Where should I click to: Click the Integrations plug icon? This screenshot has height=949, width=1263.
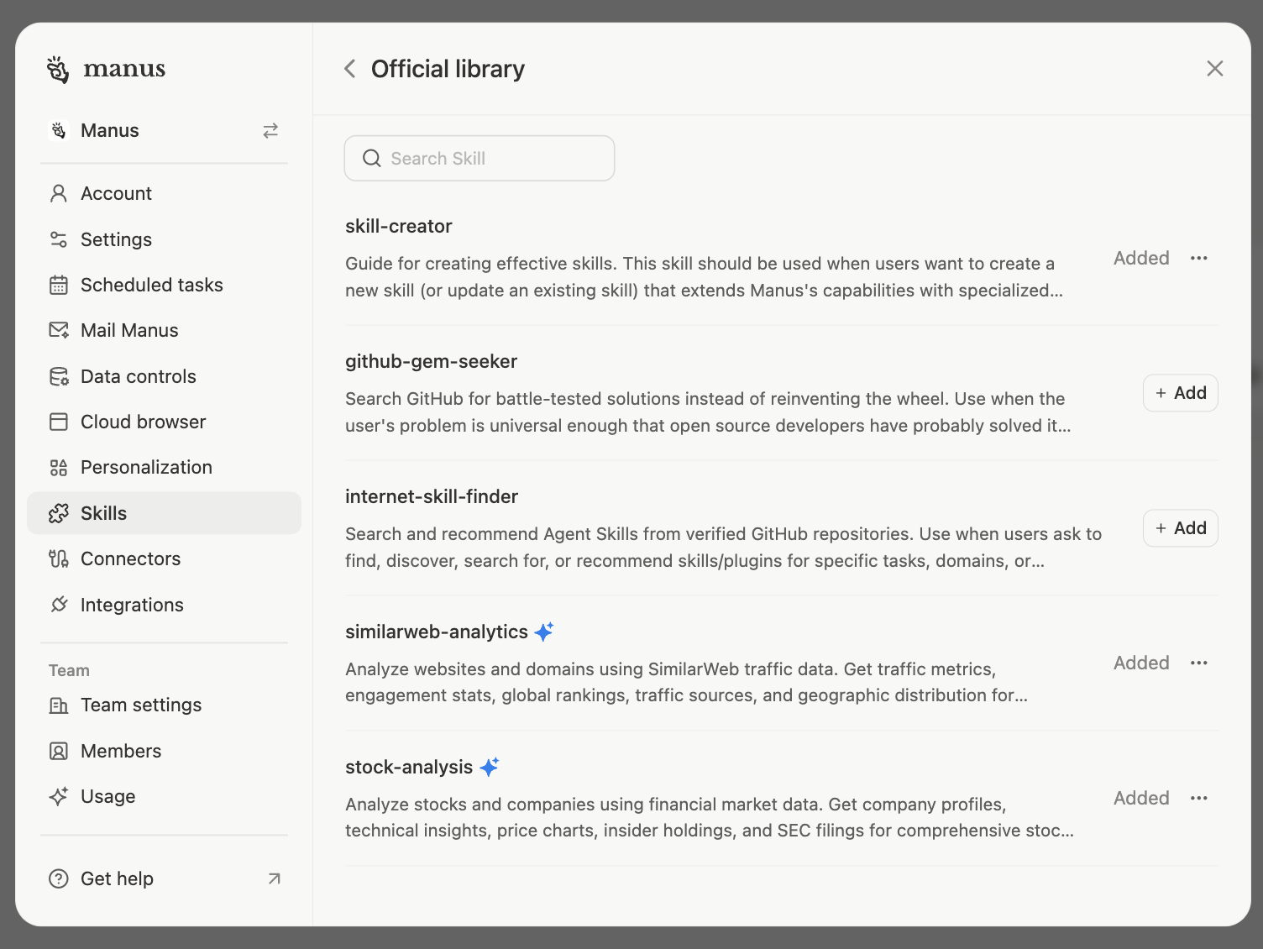click(59, 605)
